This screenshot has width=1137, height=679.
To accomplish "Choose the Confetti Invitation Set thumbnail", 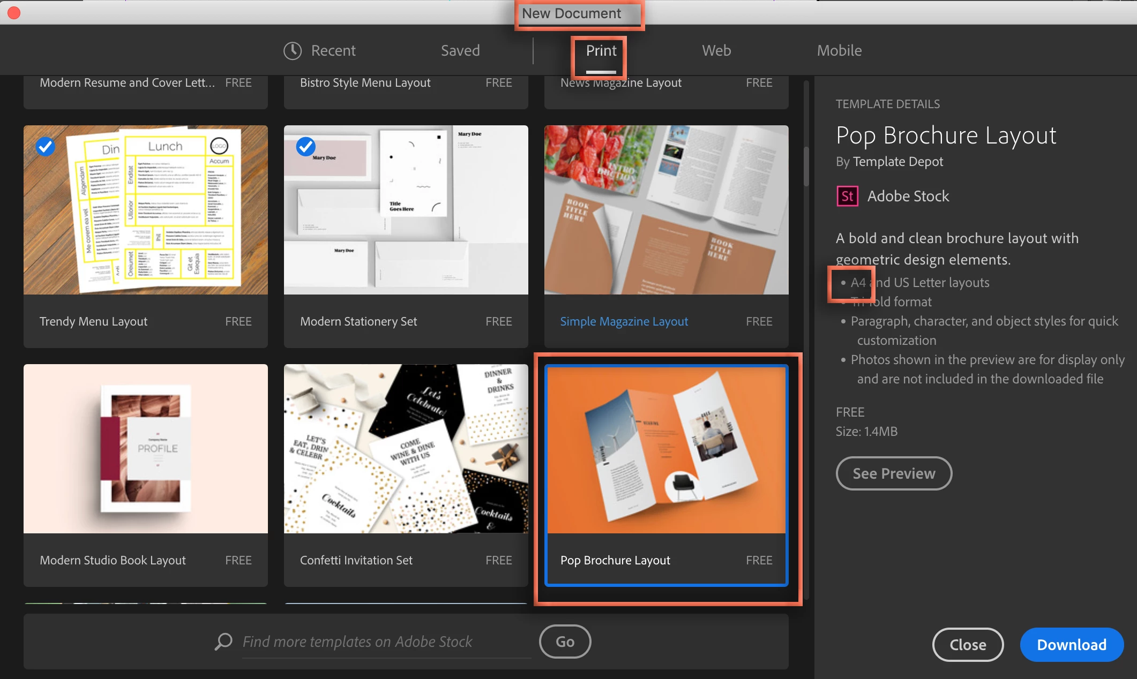I will (406, 449).
